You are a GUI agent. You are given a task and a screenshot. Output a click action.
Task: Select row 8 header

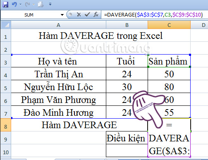(6, 125)
